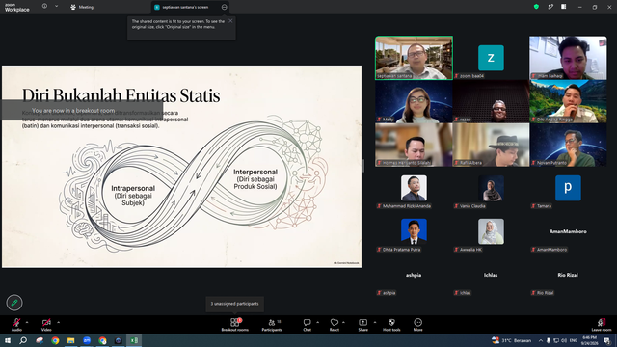Image resolution: width=617 pixels, height=347 pixels.
Task: Click the Zoom Workplace logo
Action: (x=17, y=7)
